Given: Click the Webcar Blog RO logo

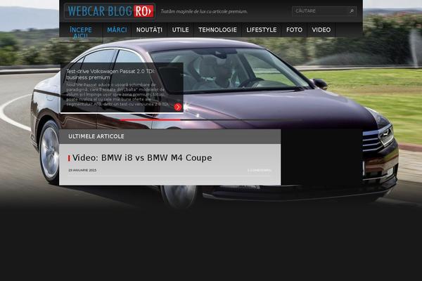Looking at the screenshot, I should click(x=110, y=11).
